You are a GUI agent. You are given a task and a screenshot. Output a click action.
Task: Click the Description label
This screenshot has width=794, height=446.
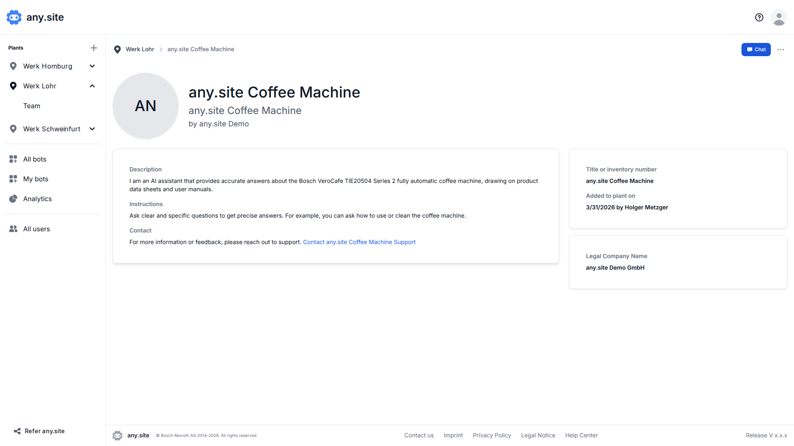click(146, 169)
